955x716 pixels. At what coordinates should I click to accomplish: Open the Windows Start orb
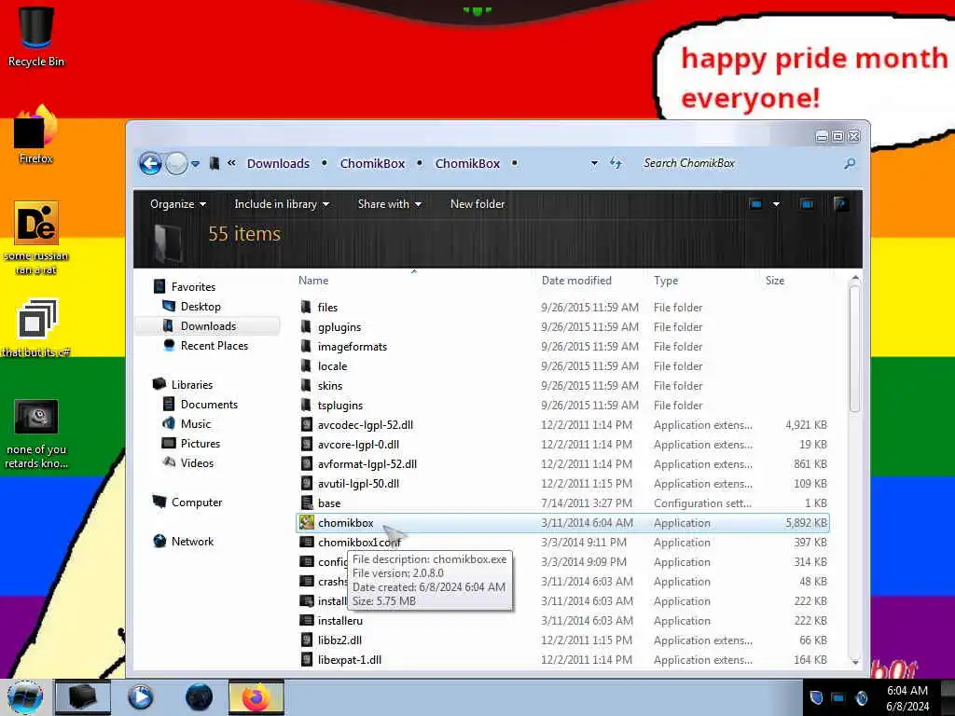pyautogui.click(x=25, y=697)
